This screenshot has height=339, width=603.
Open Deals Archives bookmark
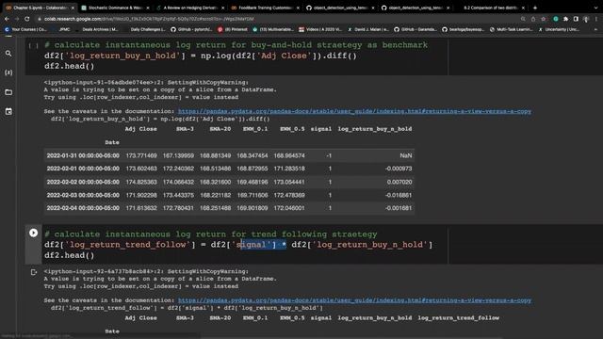pyautogui.click(x=99, y=29)
